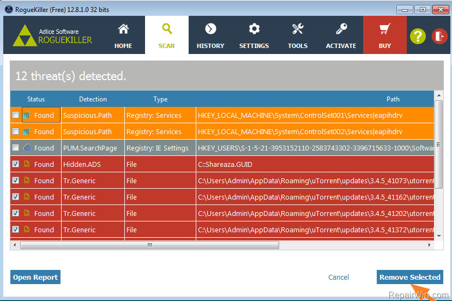Click the Remove Selected button
Viewport: 452px width, 301px height.
tap(409, 277)
